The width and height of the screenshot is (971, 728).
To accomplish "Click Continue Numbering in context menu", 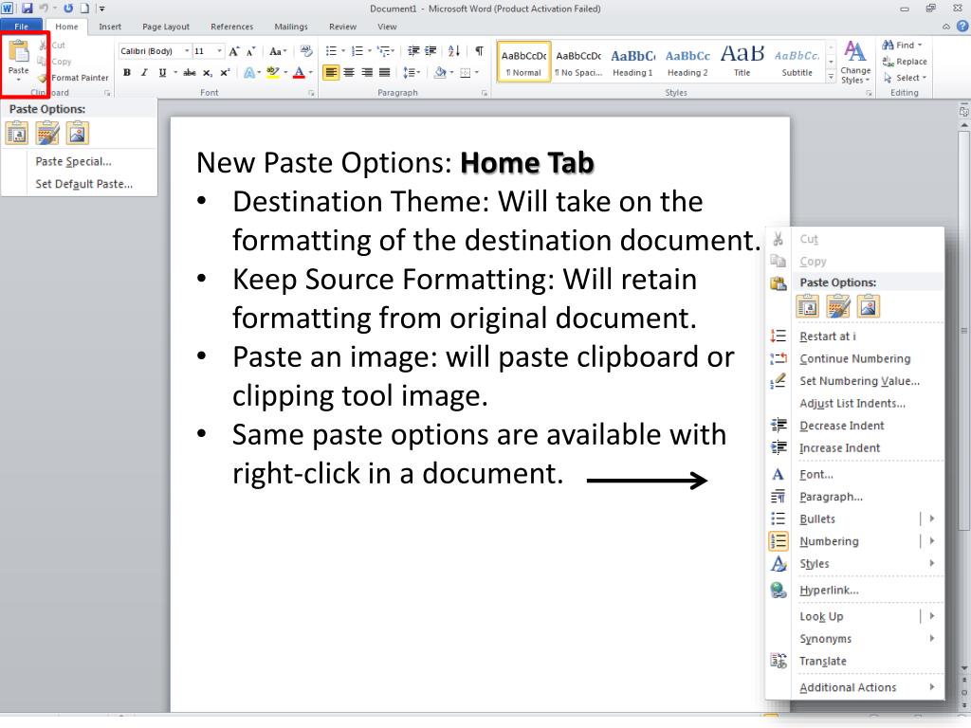I will pos(854,358).
